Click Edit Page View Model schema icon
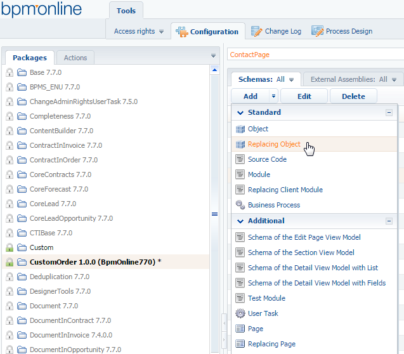 tap(240, 237)
